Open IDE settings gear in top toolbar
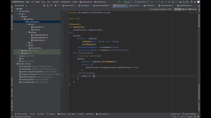Viewport: 211px width, 118px height. [195, 2]
